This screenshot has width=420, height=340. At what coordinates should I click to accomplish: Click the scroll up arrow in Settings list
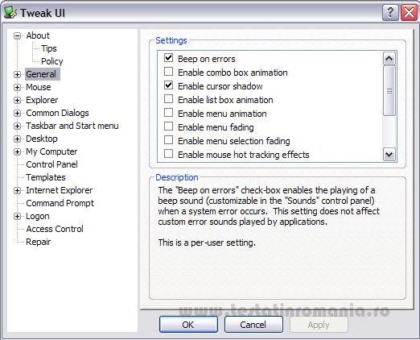389,58
